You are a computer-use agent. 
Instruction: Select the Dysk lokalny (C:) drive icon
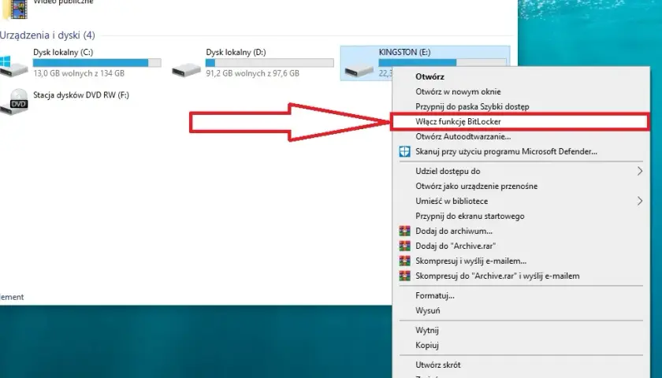coord(13,66)
